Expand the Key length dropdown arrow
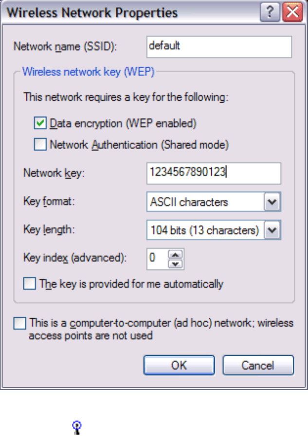 [272, 230]
